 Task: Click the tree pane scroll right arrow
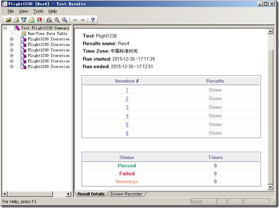point(68,194)
